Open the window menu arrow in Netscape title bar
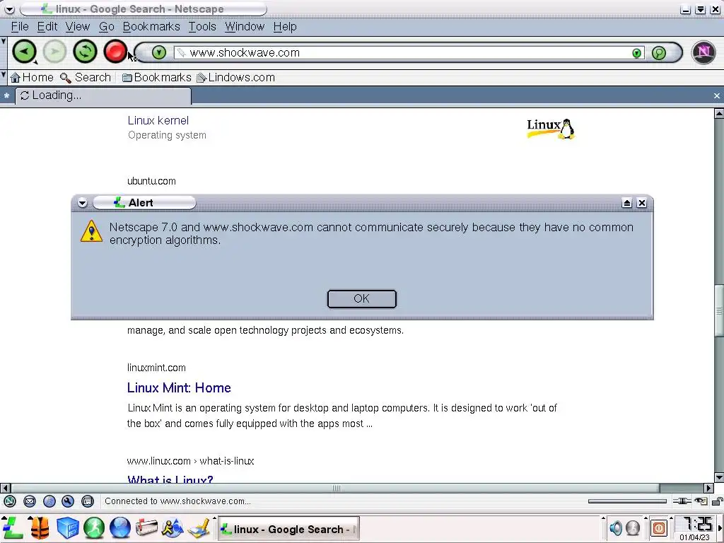Image resolution: width=724 pixels, height=543 pixels. [x=9, y=8]
